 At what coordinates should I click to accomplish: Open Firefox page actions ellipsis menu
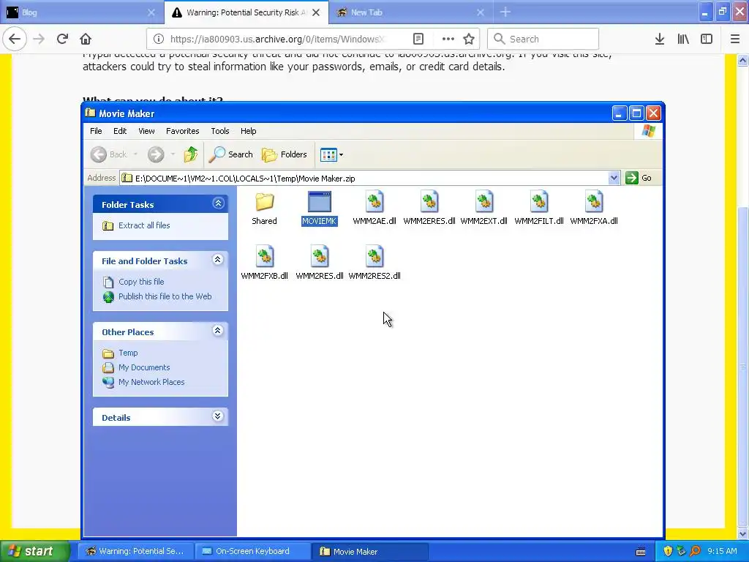point(448,39)
